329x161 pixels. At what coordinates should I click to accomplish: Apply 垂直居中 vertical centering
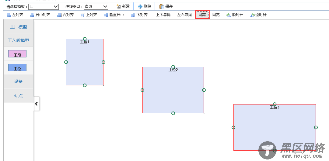pyautogui.click(x=114, y=15)
